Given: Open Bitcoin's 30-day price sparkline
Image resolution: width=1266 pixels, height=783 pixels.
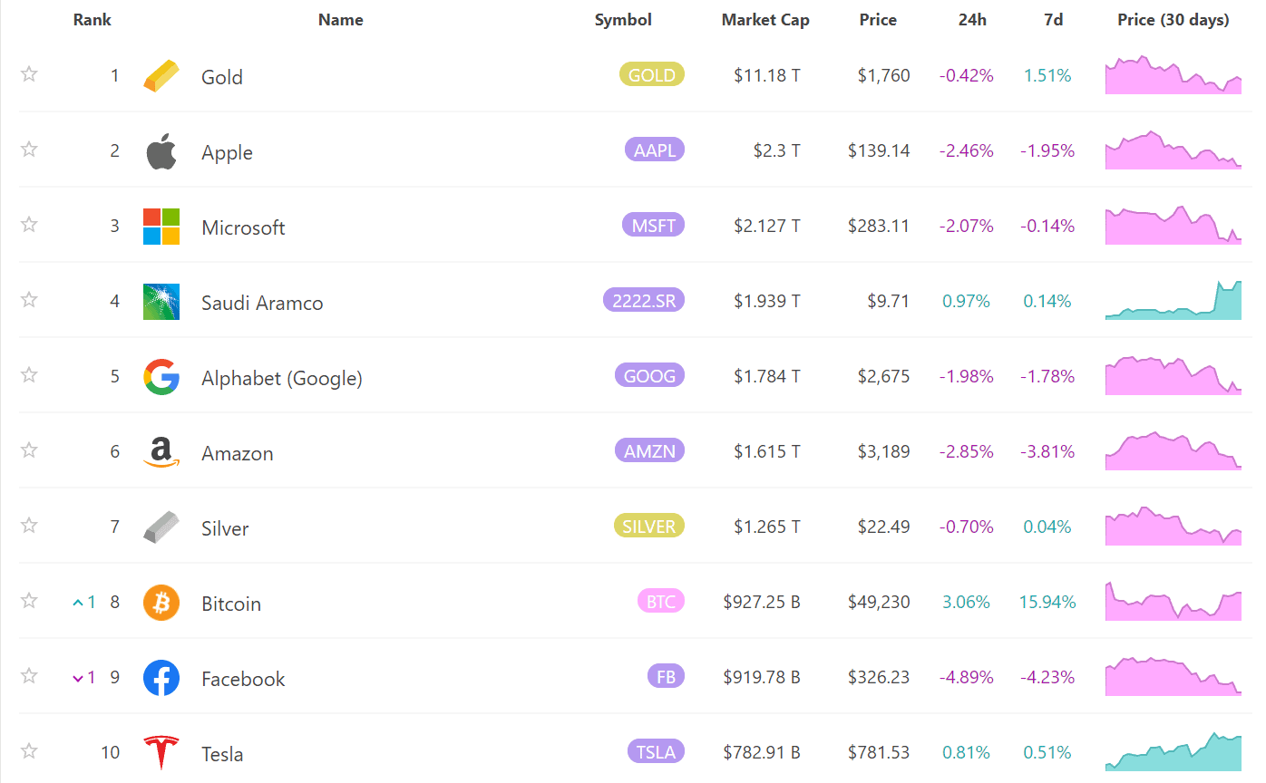Looking at the screenshot, I should pos(1173,601).
